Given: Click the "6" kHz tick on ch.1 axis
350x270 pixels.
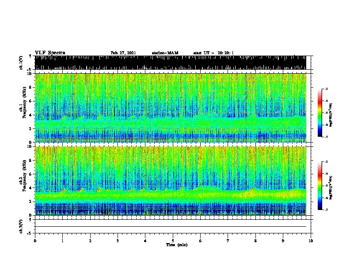Looking at the screenshot, I should (x=31, y=101).
